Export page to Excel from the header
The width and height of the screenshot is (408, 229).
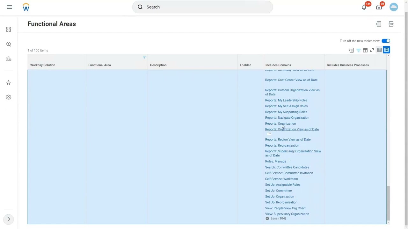(378, 24)
